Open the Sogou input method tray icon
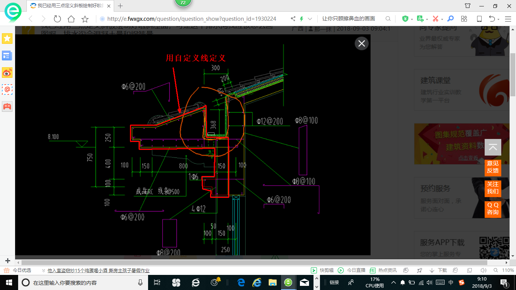The height and width of the screenshot is (290, 516). point(462,282)
